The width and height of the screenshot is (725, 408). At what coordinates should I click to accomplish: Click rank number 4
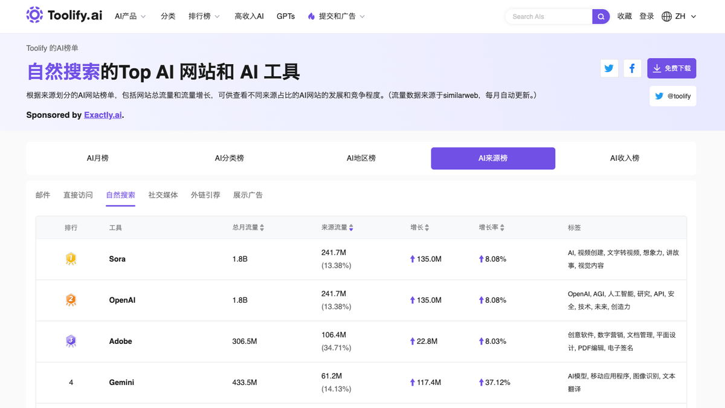pos(71,382)
